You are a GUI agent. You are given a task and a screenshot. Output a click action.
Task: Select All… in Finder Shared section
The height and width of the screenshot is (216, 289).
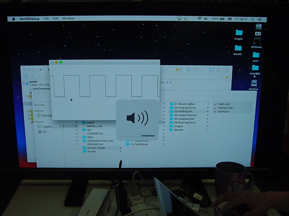pyautogui.click(x=43, y=132)
